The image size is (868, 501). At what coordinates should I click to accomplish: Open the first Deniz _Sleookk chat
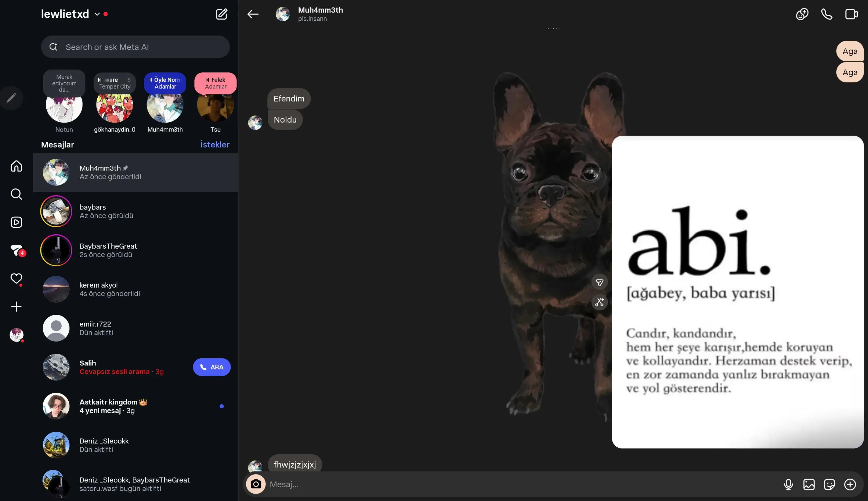pyautogui.click(x=136, y=445)
